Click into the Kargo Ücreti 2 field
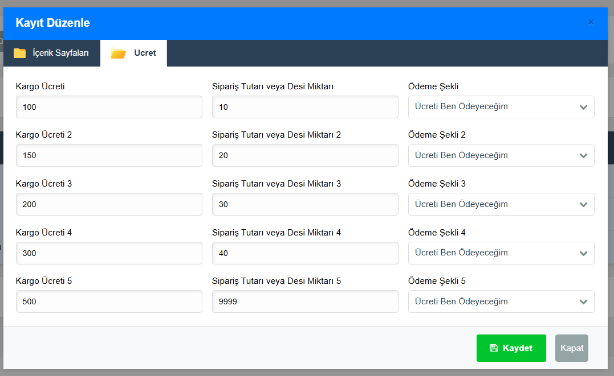614x376 pixels. (109, 155)
